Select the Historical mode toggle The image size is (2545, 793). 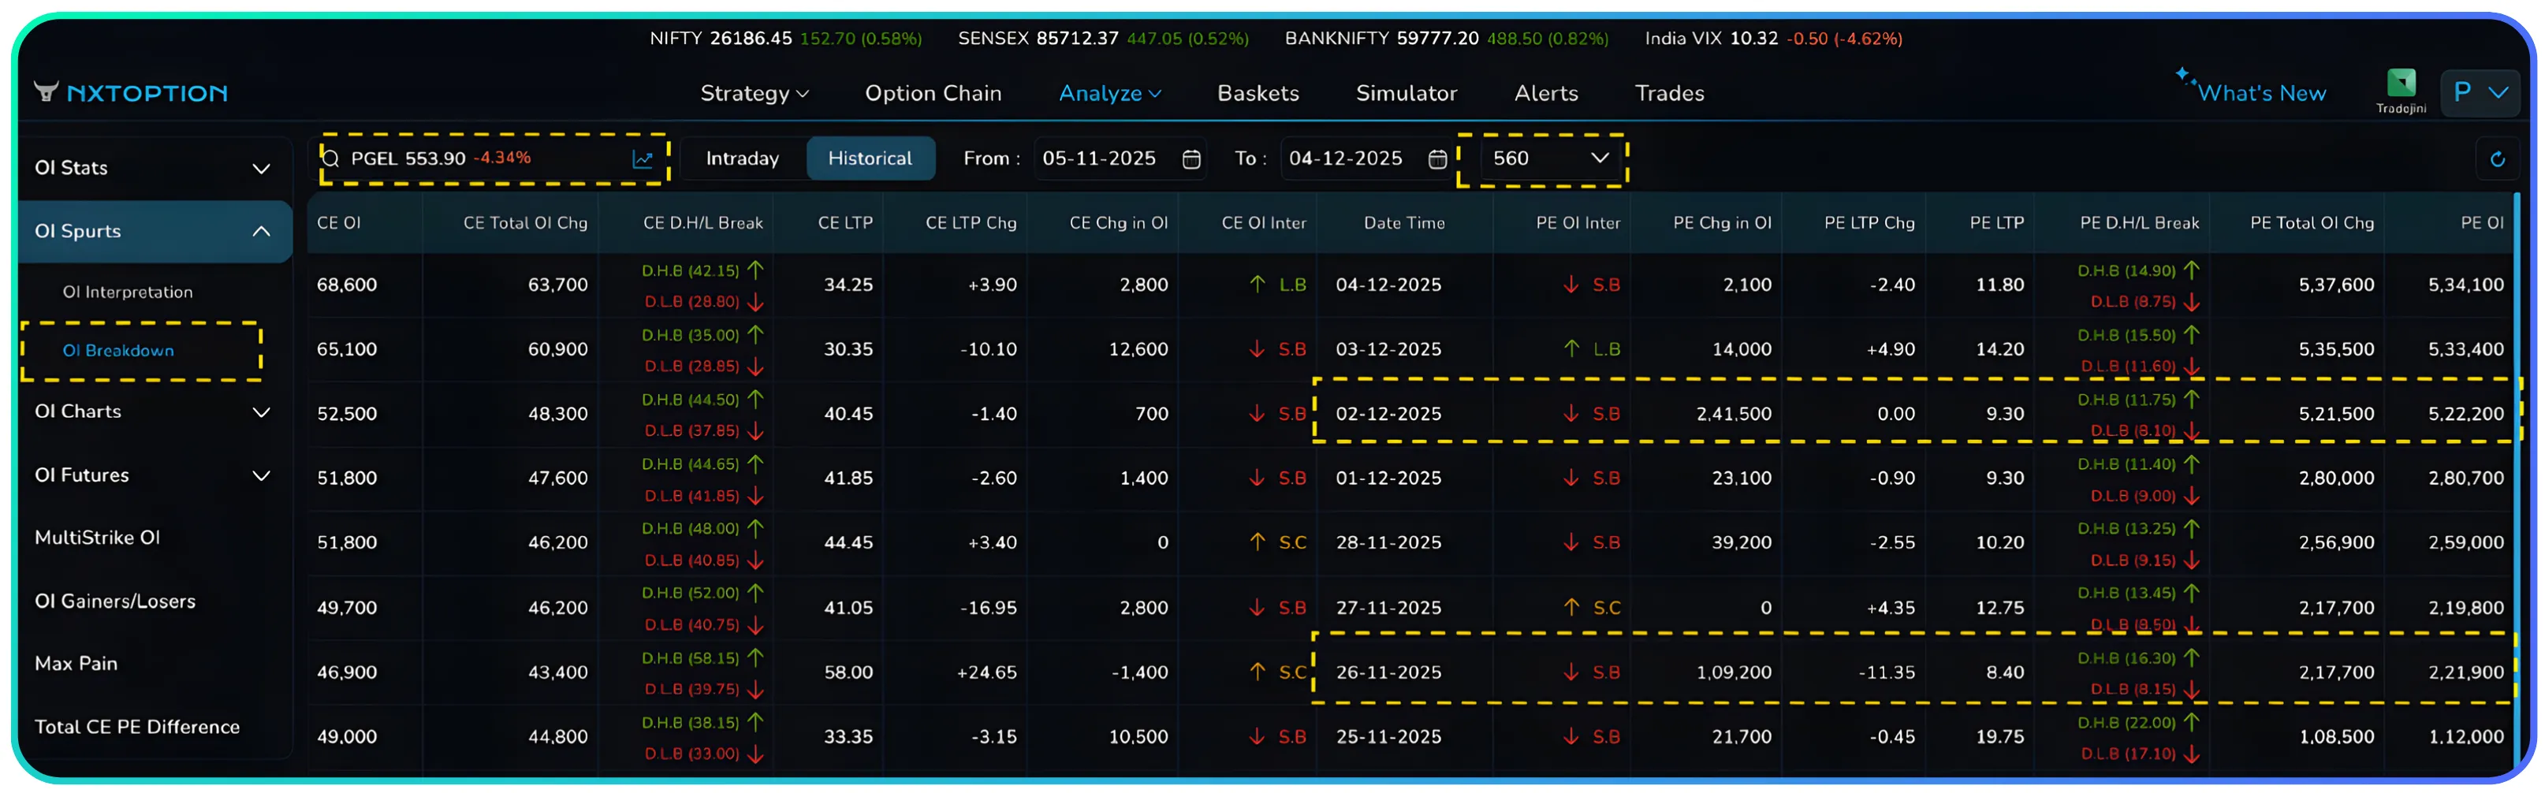tap(870, 158)
